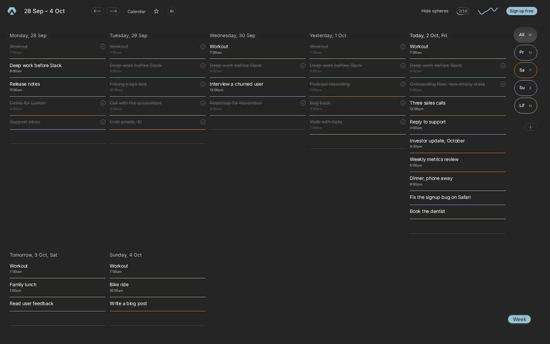Add a new sphere plus button
This screenshot has width=550, height=344.
530,127
